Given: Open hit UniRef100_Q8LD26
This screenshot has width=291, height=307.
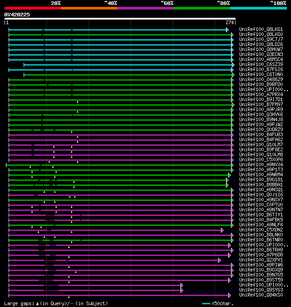Looking at the screenshot, I should coord(261,45).
